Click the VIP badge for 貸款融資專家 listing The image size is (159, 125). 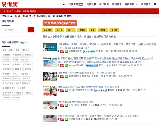[x=62, y=51]
